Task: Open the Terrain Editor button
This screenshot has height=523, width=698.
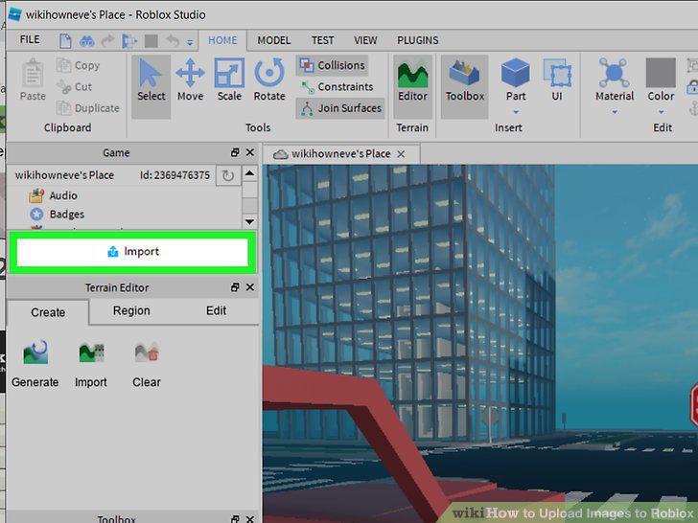Action: (x=412, y=87)
